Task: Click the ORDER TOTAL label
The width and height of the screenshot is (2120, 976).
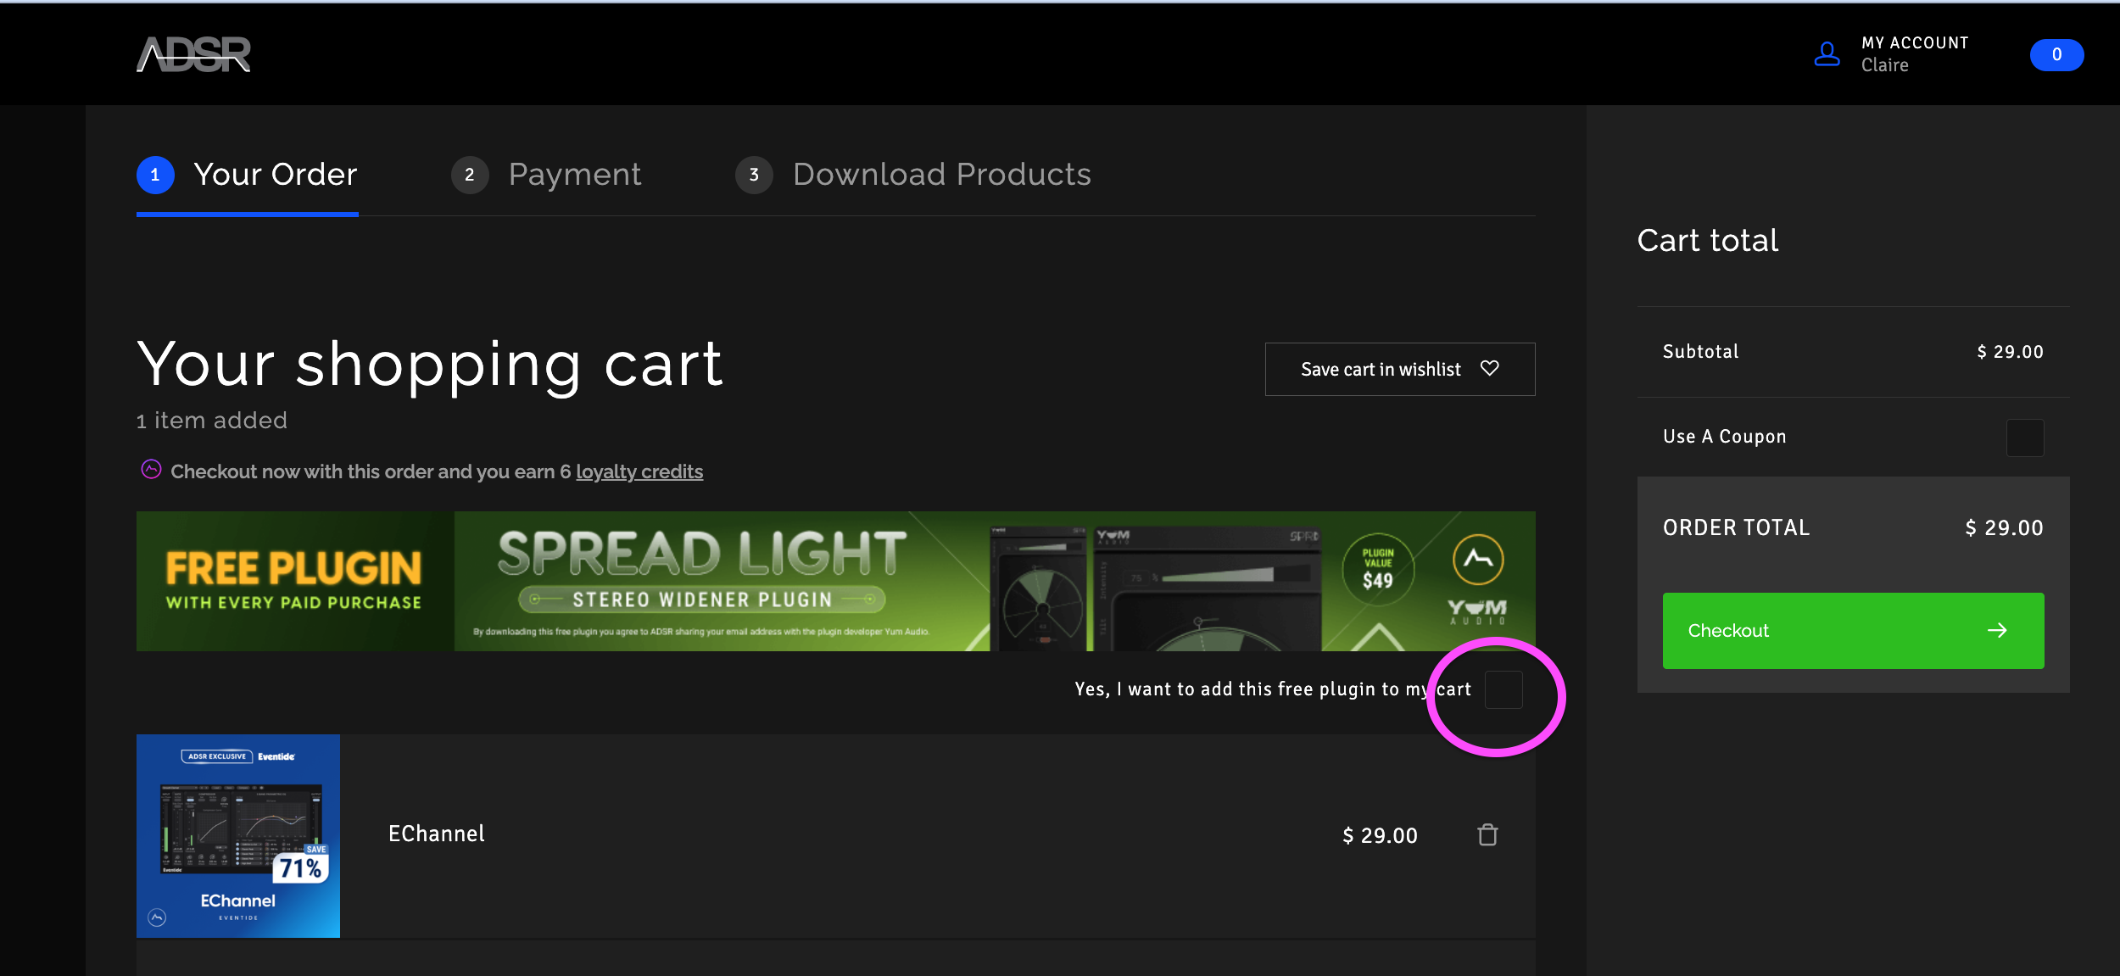Action: pos(1736,527)
